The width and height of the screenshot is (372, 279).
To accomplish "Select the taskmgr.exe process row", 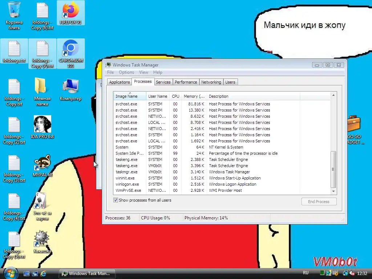I will click(222, 172).
